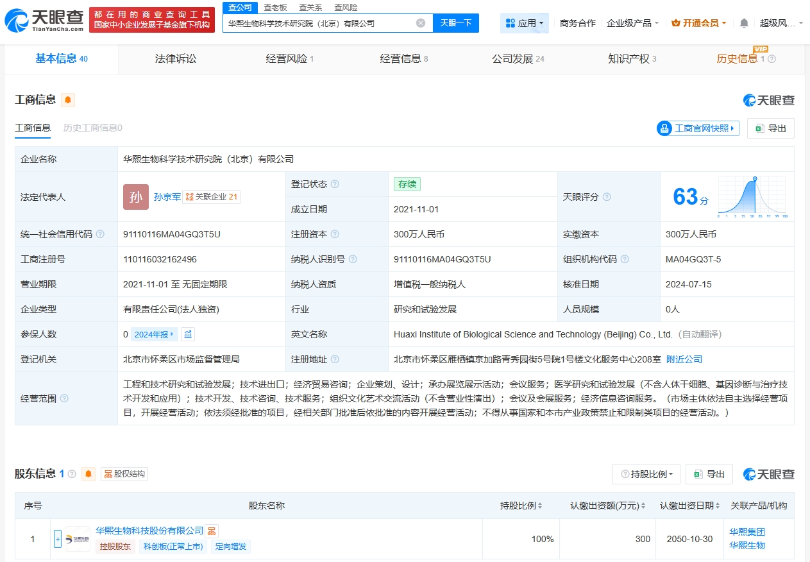Expand the shareholder row with the plus control

pos(56,539)
